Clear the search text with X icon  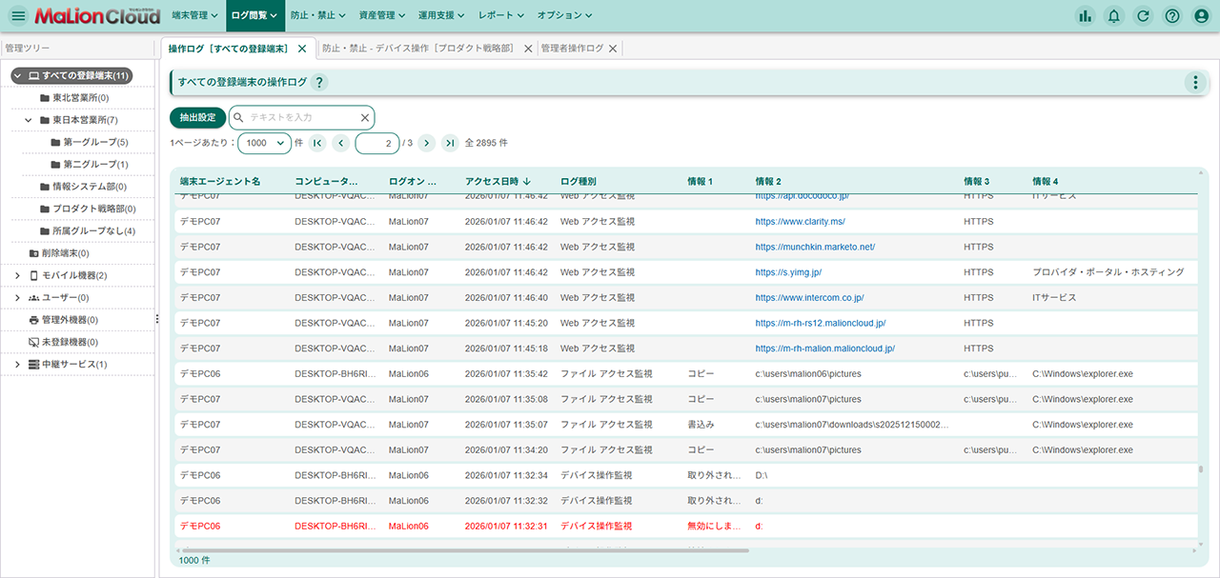364,118
